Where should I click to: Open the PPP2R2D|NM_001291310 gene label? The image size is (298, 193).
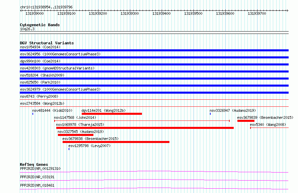pyautogui.click(x=40, y=168)
